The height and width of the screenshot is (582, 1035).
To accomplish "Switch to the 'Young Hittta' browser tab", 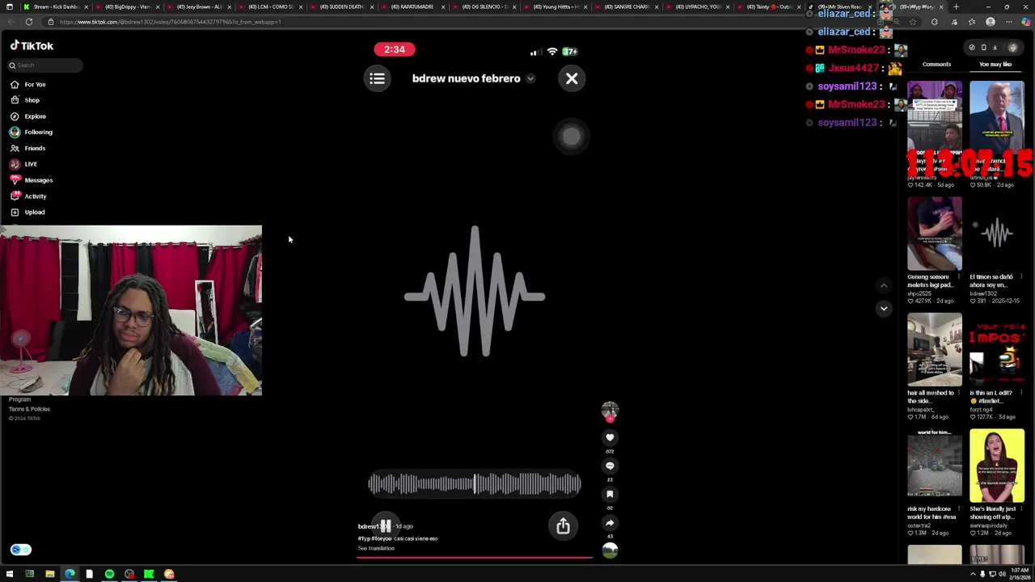I will (556, 6).
